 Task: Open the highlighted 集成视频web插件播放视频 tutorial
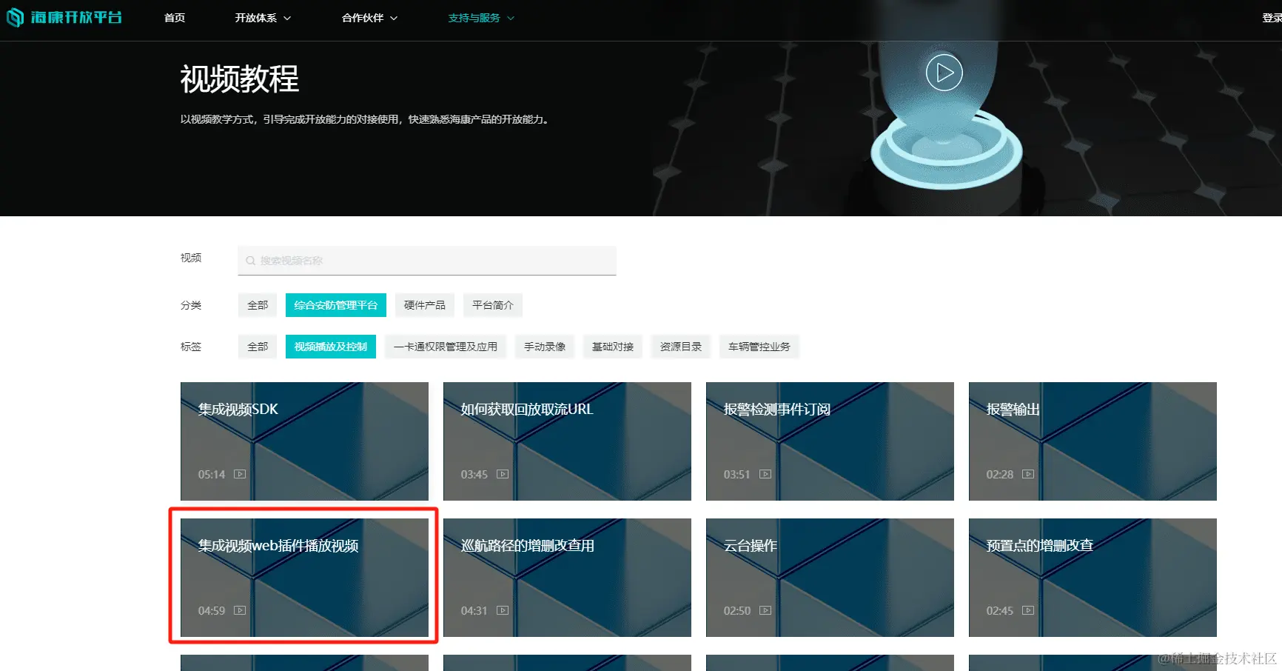coord(303,578)
